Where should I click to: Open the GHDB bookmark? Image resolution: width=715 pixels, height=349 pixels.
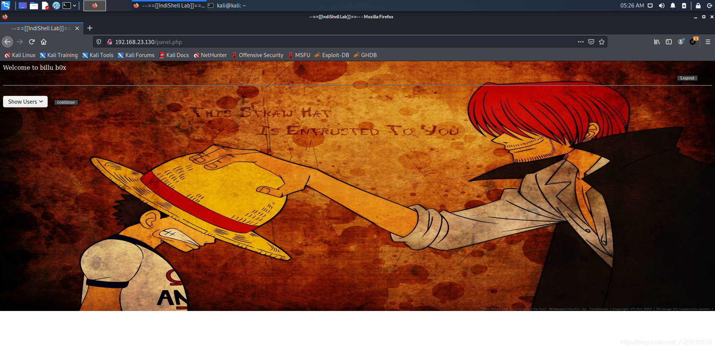[x=365, y=55]
